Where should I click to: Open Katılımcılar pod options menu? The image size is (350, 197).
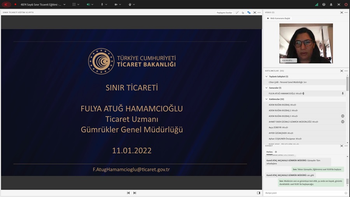pos(346,71)
